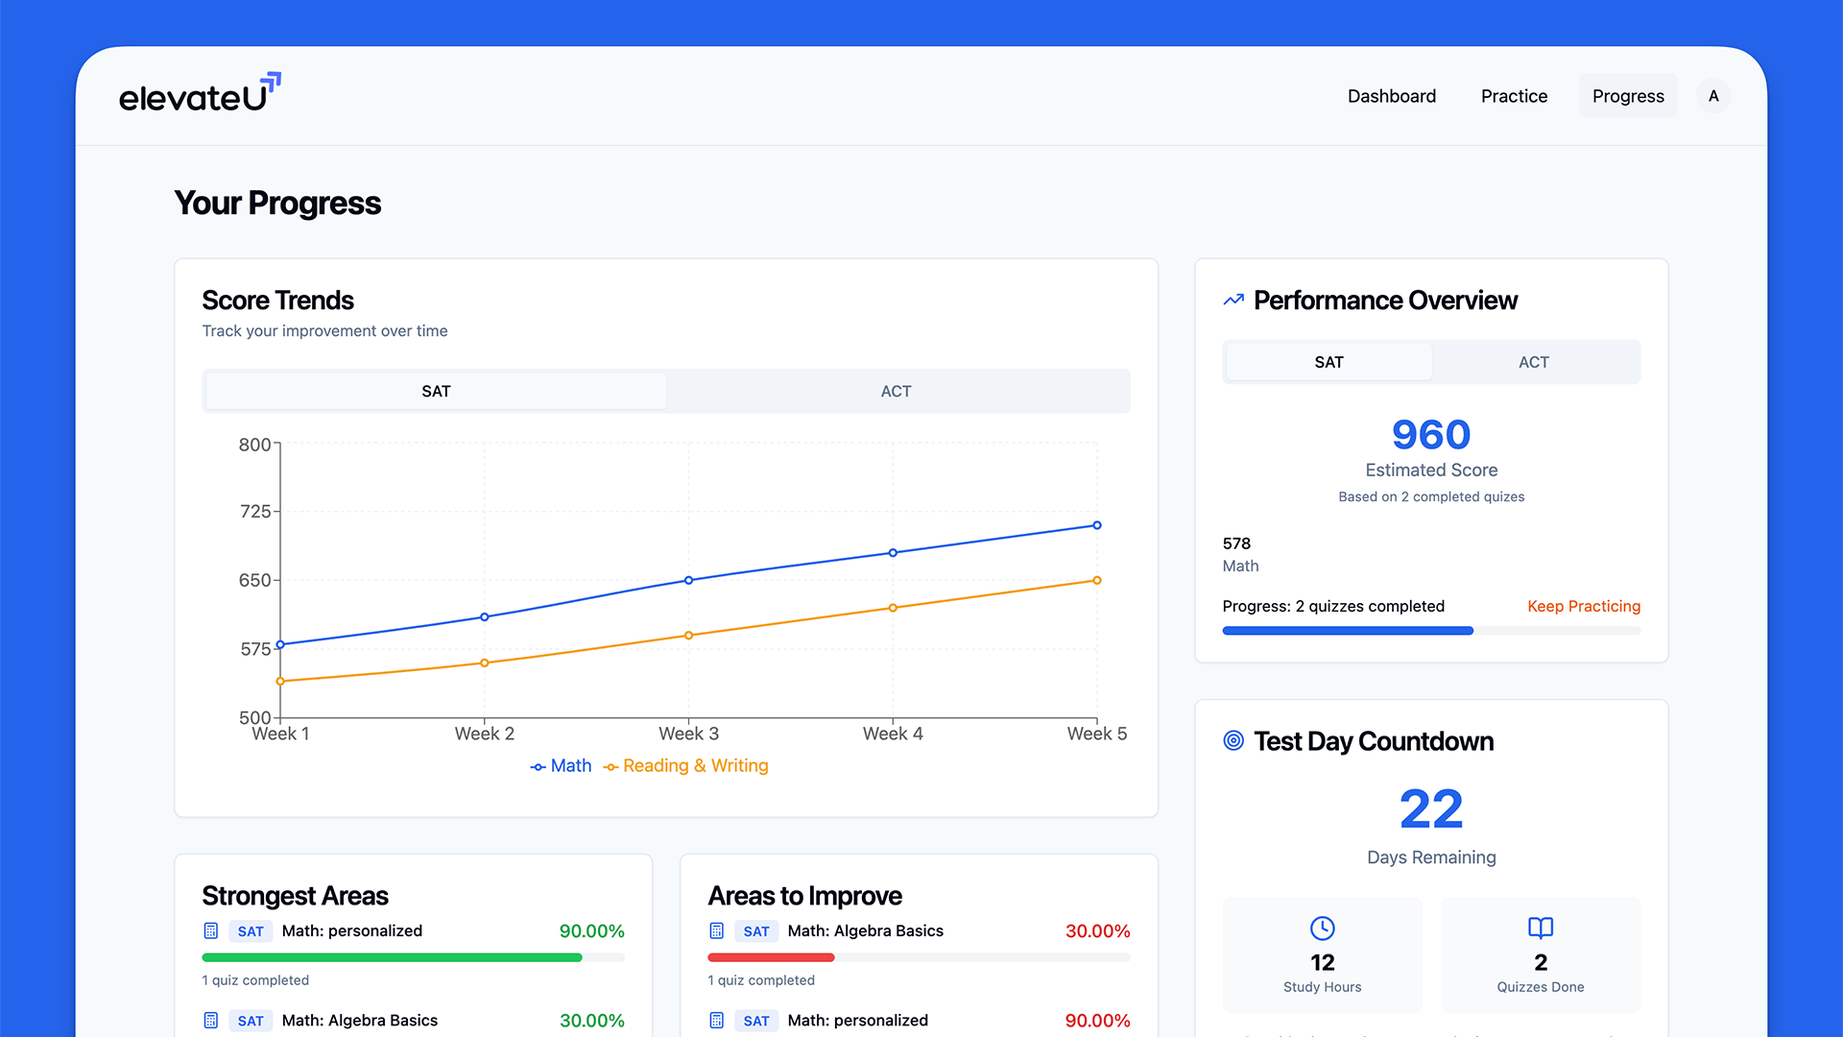Screen dimensions: 1843x1037
Task: Click the Reading & Writing Week 2 data point
Action: 484,663
